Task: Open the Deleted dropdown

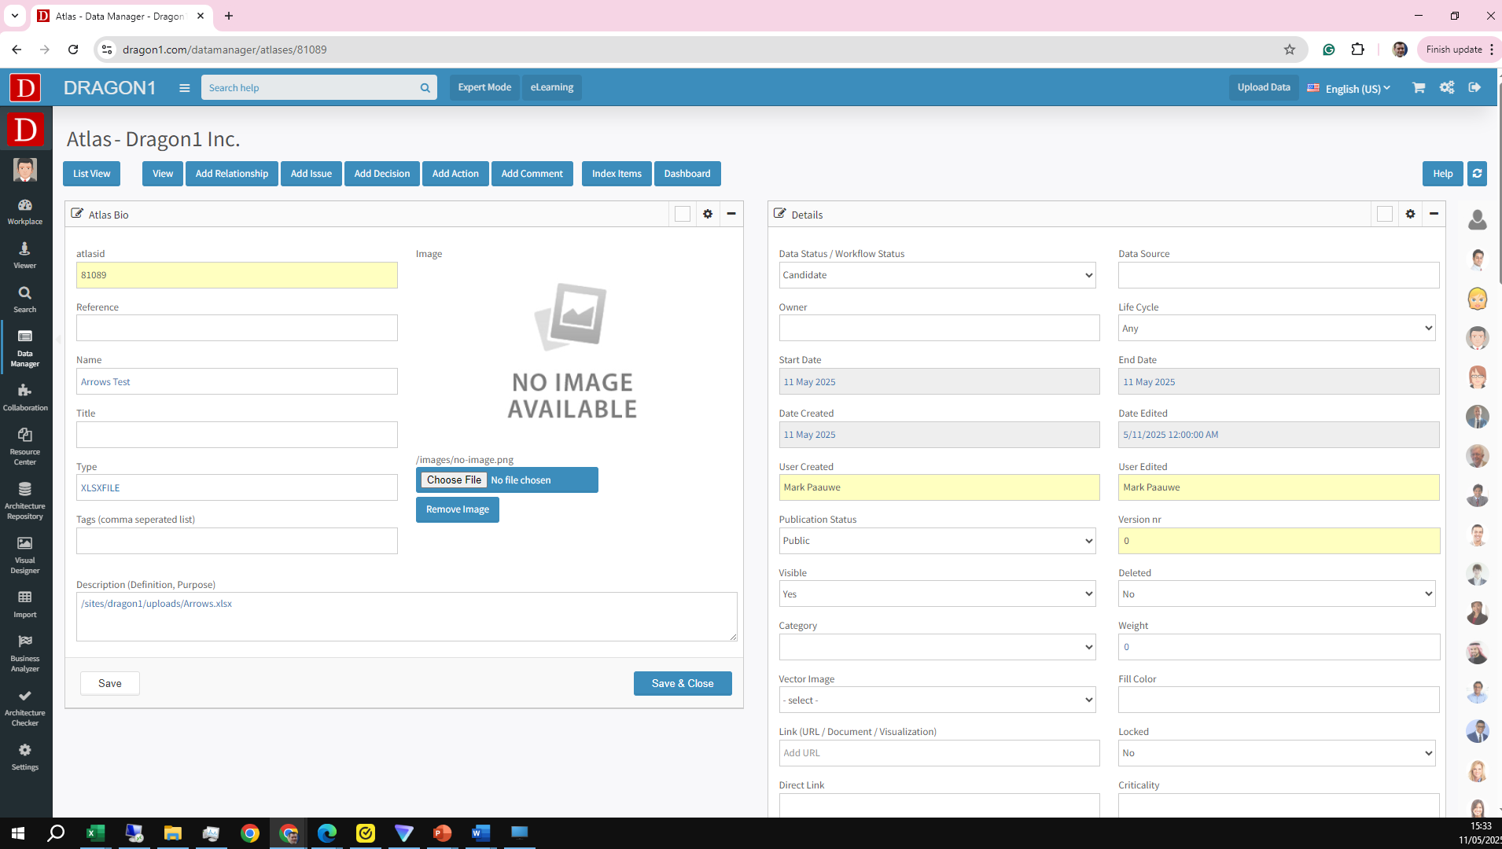Action: (x=1277, y=594)
